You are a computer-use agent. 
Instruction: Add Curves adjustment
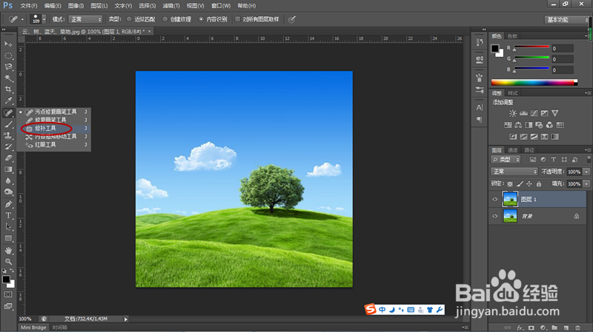pyautogui.click(x=534, y=113)
